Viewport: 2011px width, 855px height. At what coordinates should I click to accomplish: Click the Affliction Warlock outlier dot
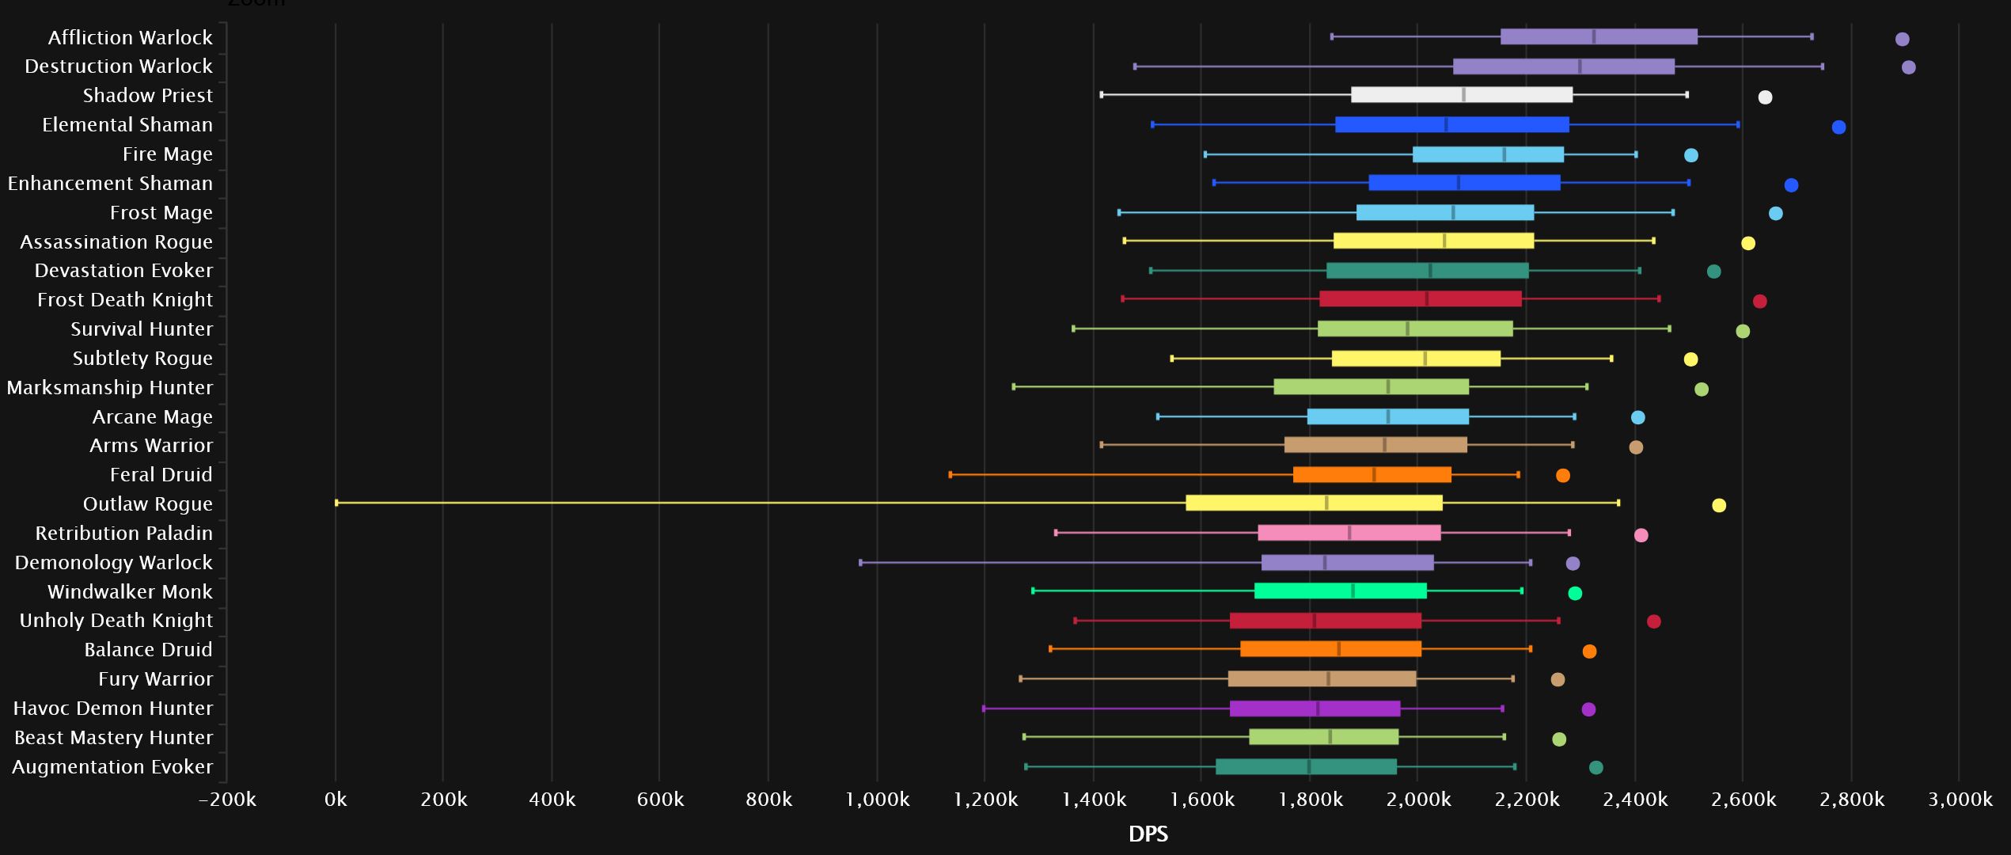click(1902, 40)
